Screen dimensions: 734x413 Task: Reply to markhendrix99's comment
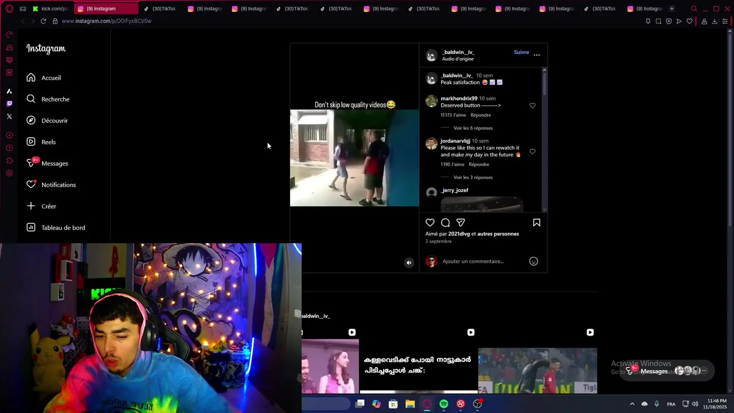pos(481,115)
